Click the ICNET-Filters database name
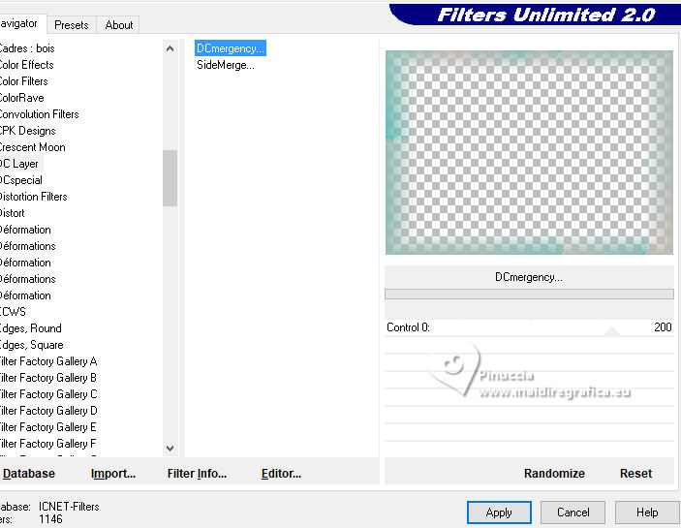Image resolution: width=681 pixels, height=528 pixels. click(69, 507)
